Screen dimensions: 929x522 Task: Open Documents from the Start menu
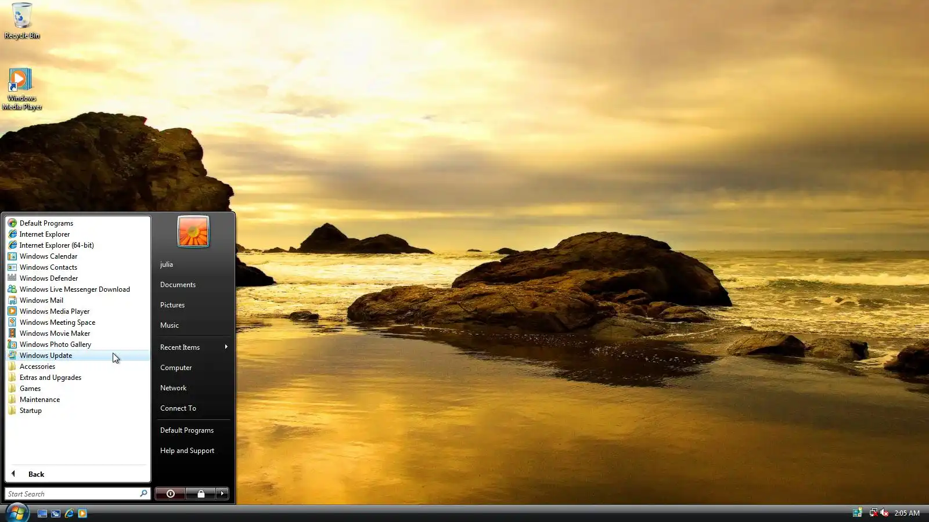[x=193, y=285]
